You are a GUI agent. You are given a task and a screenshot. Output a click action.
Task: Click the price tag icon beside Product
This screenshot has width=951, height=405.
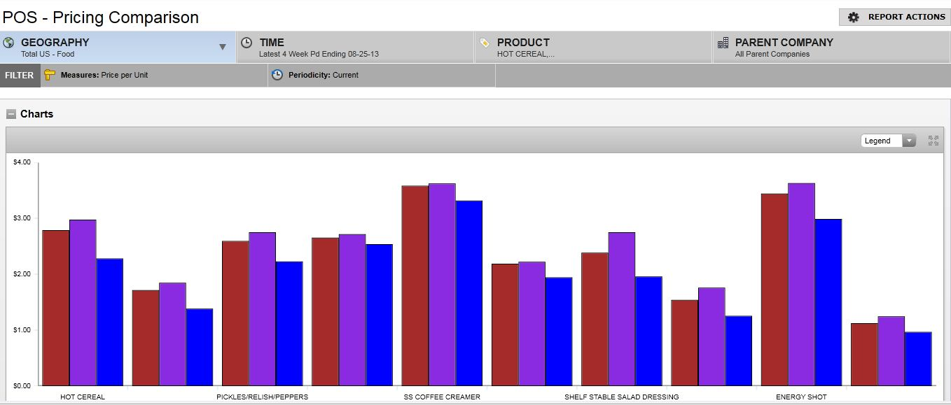(x=485, y=43)
